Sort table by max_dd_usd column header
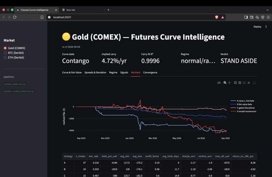This screenshot has height=177, width=272. point(222,156)
